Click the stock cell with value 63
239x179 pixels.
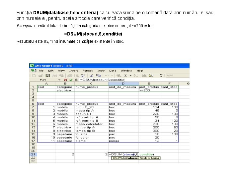click(169, 127)
